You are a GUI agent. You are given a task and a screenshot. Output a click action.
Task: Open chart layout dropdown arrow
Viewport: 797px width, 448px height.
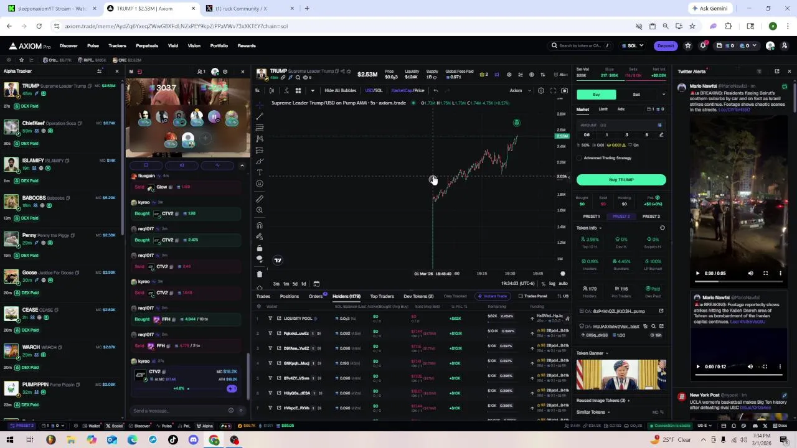(x=313, y=91)
